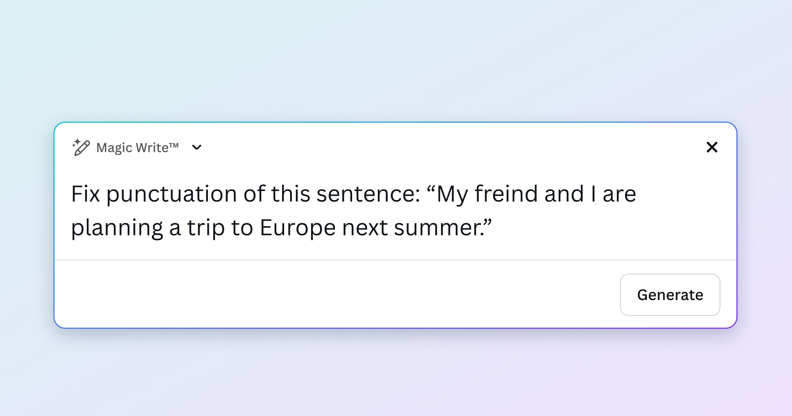Select the Magic Write™ header text
Screen dimensions: 792x416
[x=136, y=147]
